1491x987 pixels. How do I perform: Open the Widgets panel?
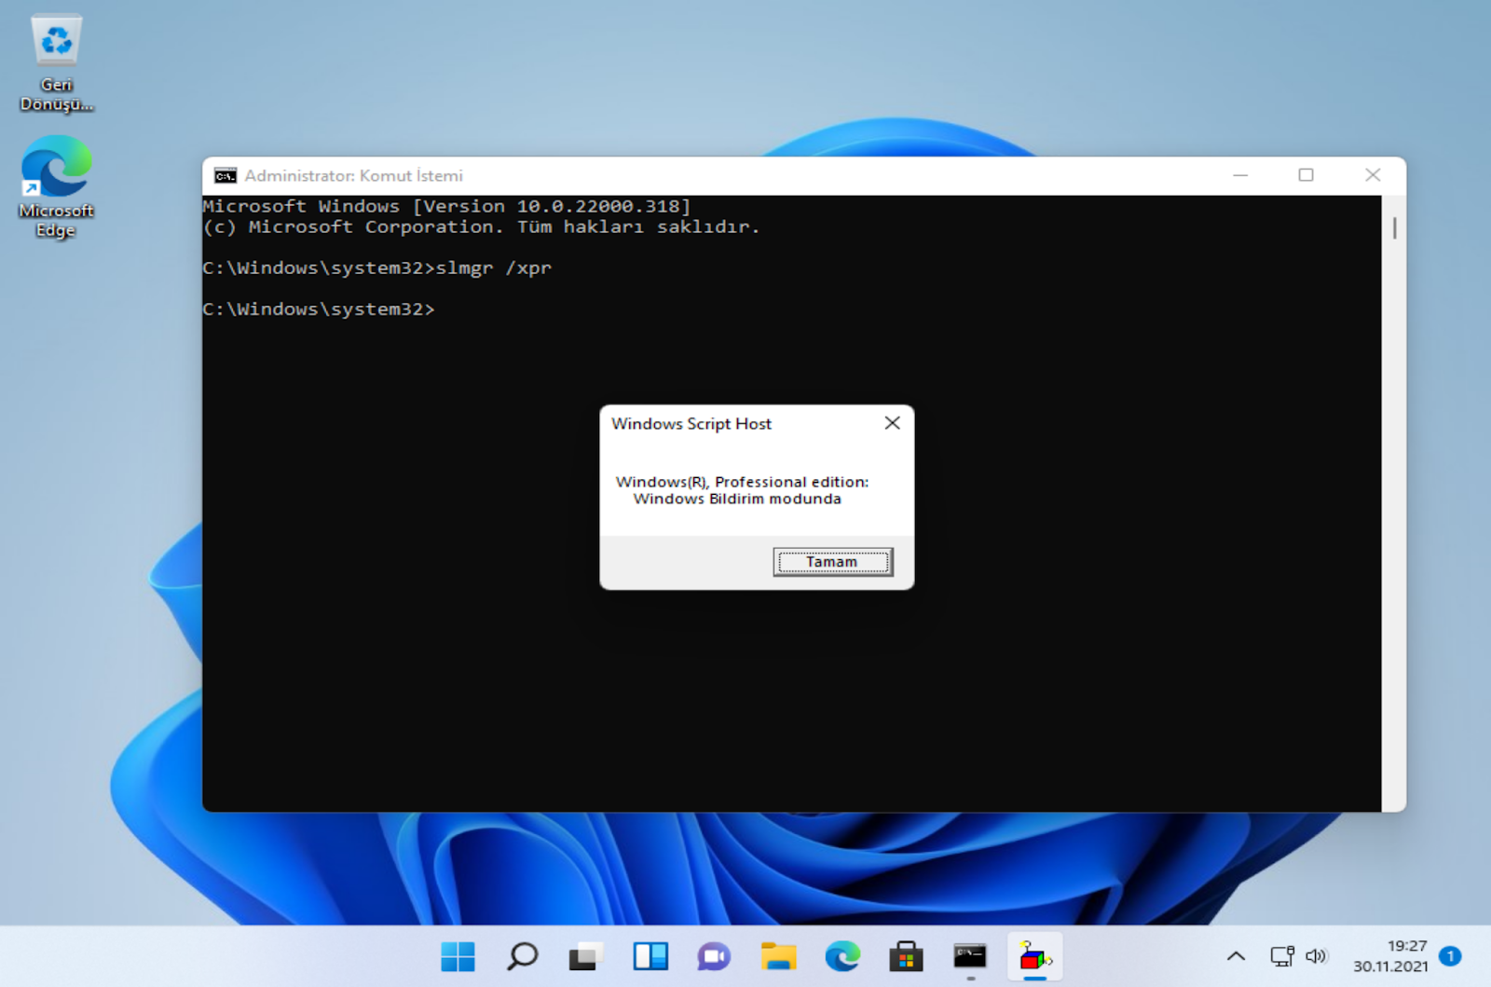[x=650, y=956]
